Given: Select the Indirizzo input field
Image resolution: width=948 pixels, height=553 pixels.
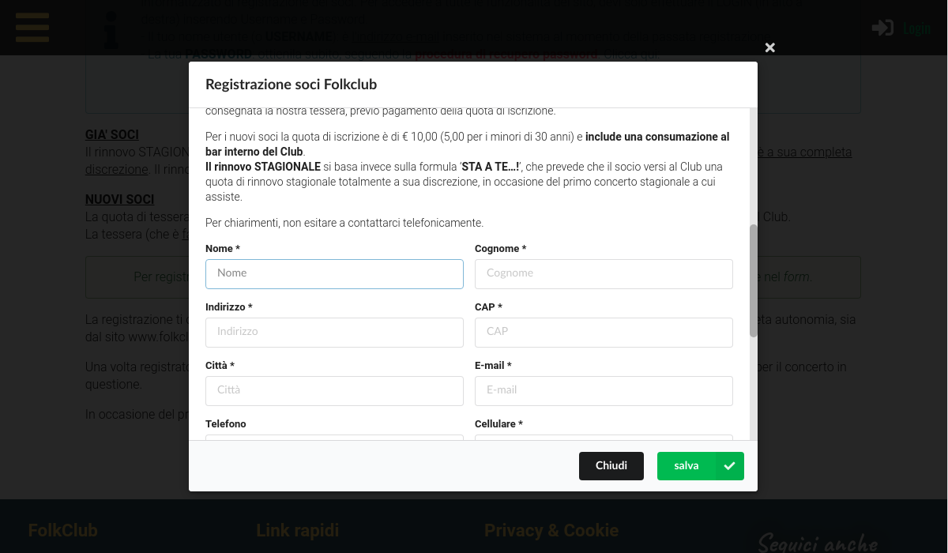Looking at the screenshot, I should click(x=334, y=333).
